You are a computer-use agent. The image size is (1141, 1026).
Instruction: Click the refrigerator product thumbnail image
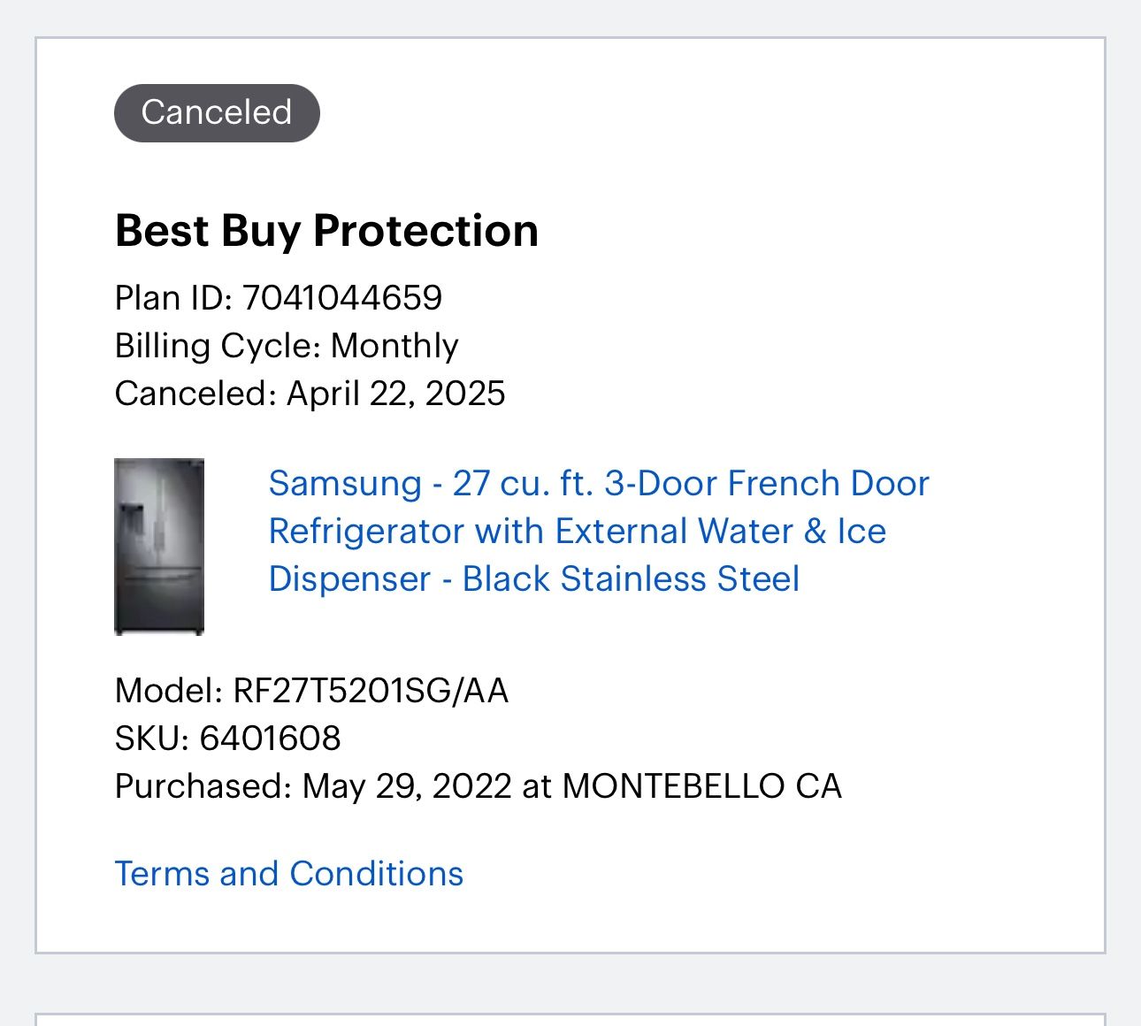[159, 546]
